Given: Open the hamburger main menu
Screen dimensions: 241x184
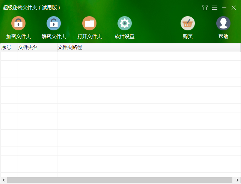Looking at the screenshot, I should coord(215,7).
